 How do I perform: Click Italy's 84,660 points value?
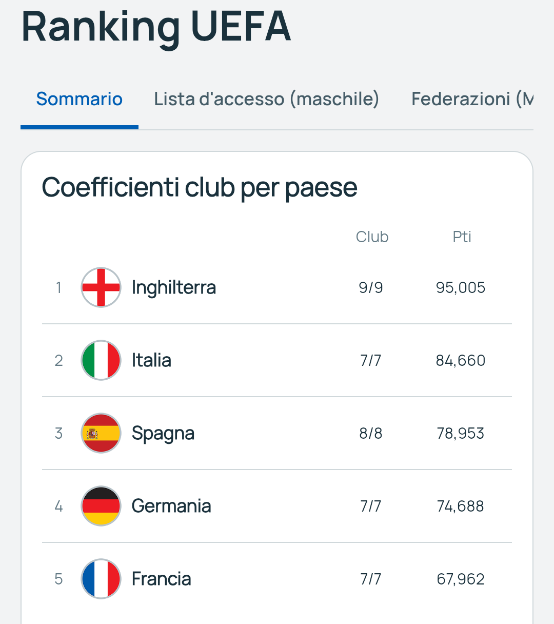coord(461,360)
